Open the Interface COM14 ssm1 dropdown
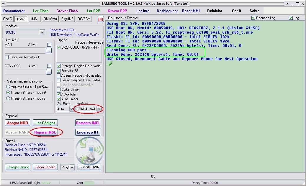 click(x=99, y=109)
